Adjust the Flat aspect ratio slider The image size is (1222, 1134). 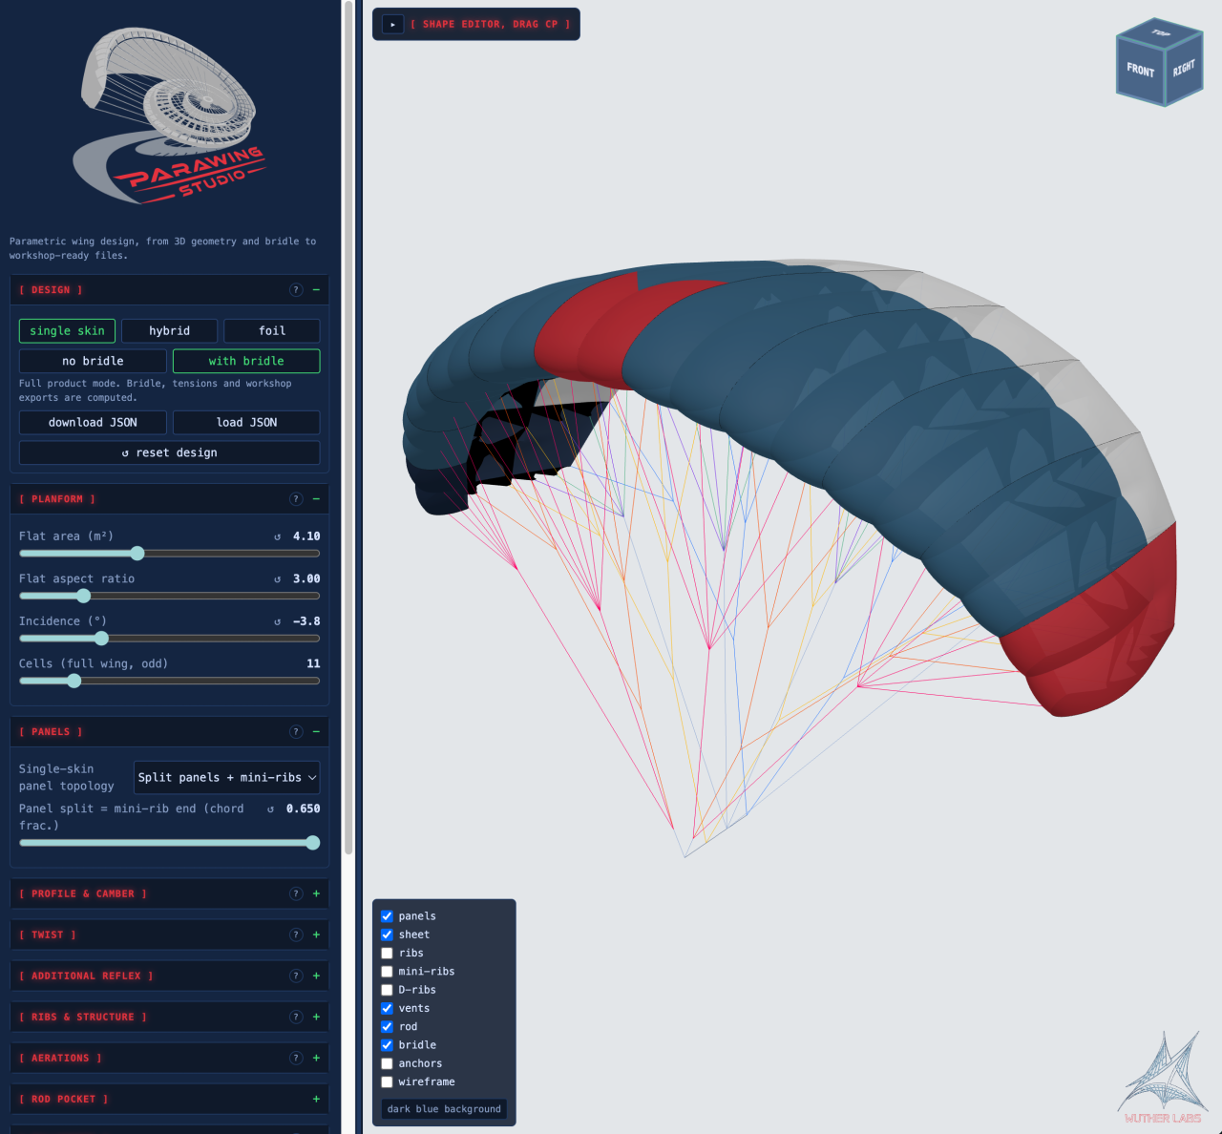170,596
